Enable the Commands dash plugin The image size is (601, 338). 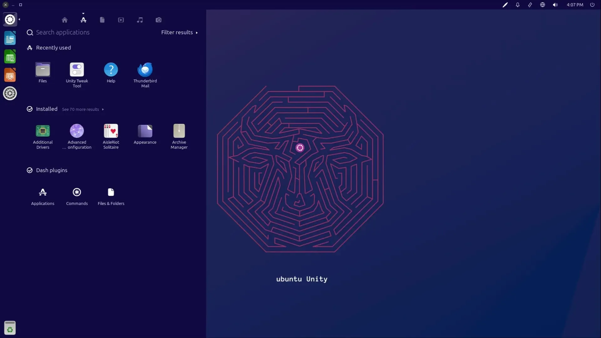[x=77, y=192]
